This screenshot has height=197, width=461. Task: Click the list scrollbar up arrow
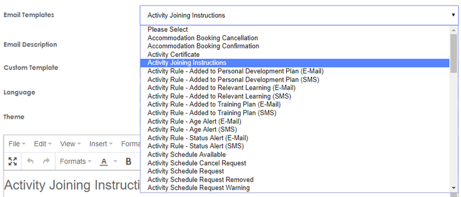[454, 30]
